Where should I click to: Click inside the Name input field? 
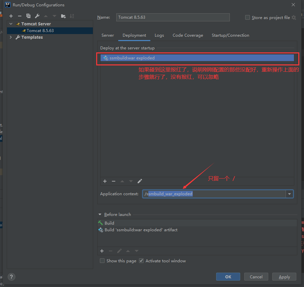(x=173, y=17)
